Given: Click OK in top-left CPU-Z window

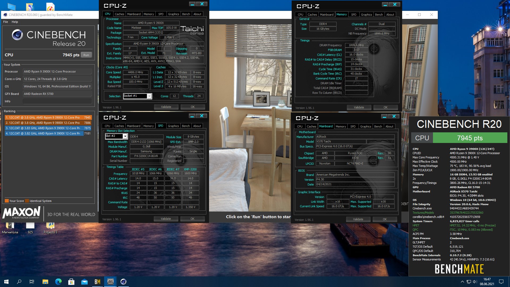Looking at the screenshot, I should (x=193, y=107).
